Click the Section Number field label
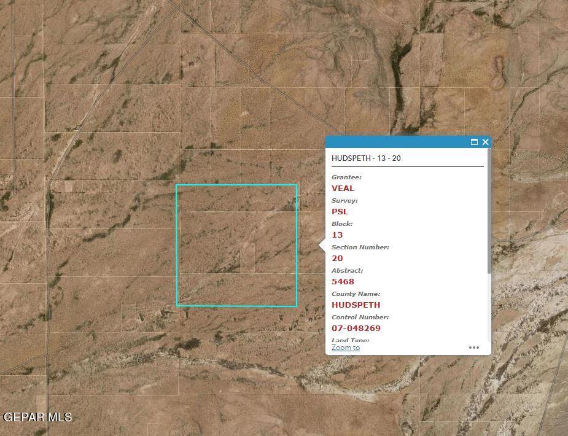Image resolution: width=568 pixels, height=436 pixels. [360, 247]
